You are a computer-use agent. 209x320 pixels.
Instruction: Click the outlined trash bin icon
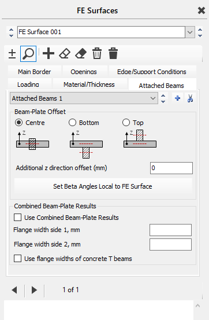[97, 53]
